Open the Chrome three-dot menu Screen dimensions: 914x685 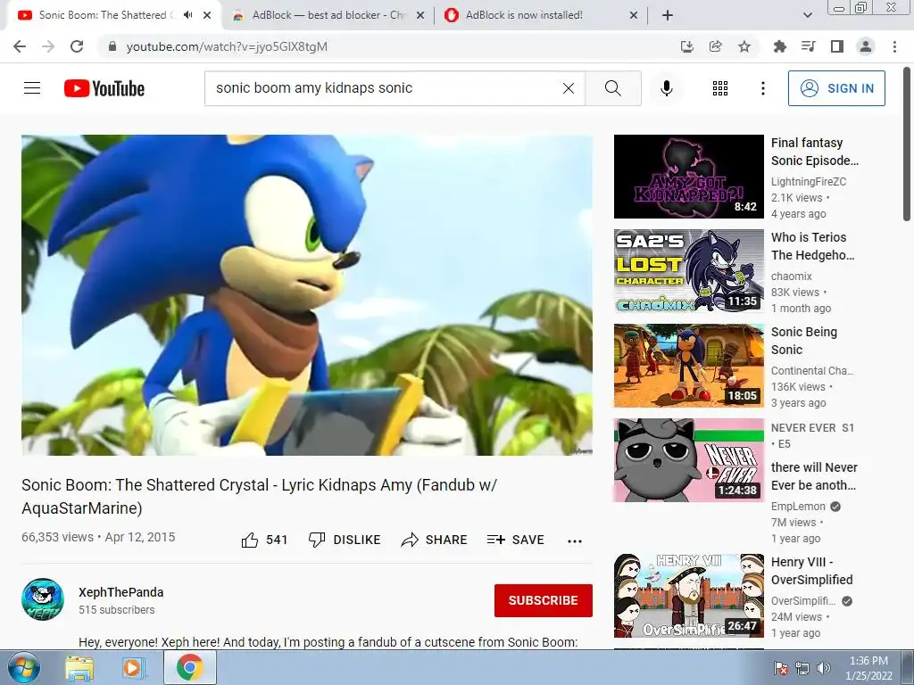tap(894, 46)
